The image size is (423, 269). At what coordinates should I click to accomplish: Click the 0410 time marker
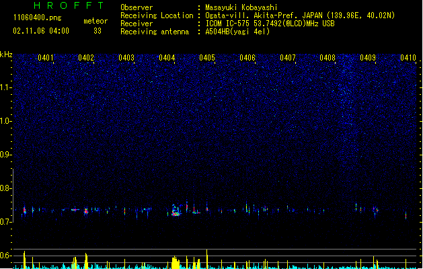(x=408, y=58)
